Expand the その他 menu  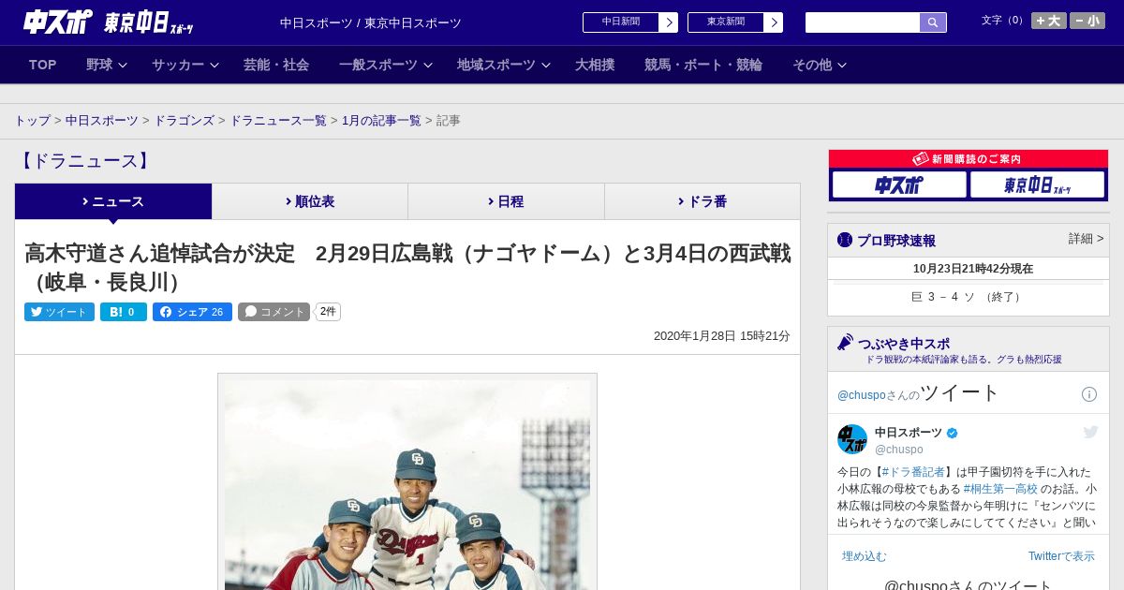pos(820,65)
